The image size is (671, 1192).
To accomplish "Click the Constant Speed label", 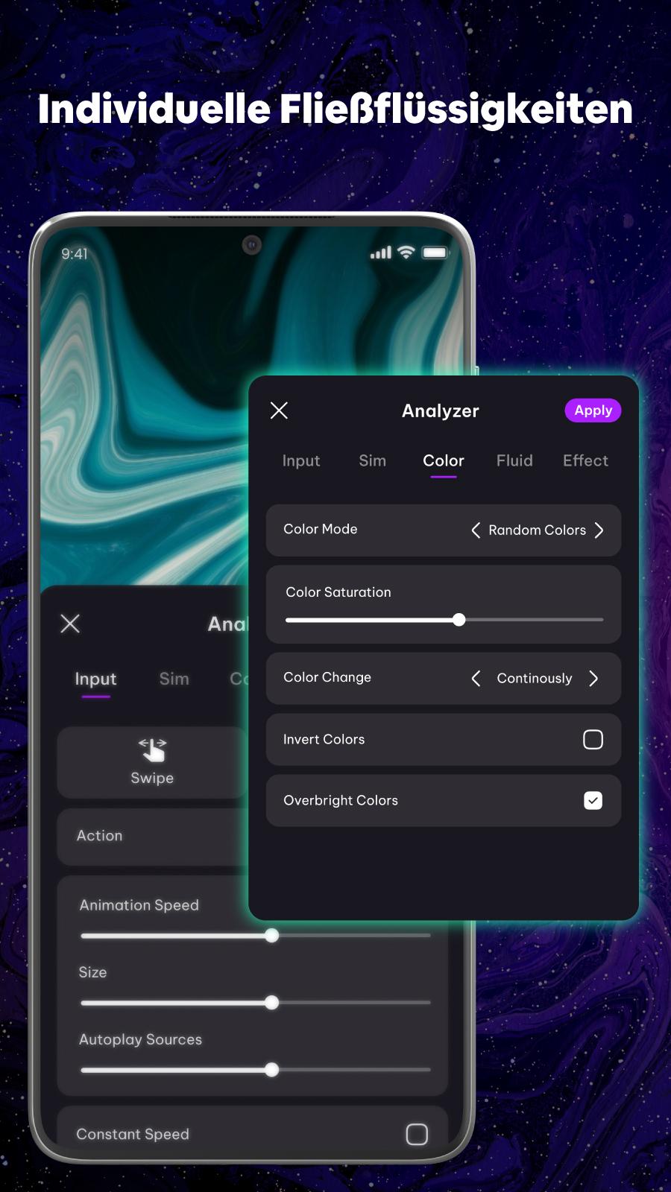I will (x=133, y=1134).
